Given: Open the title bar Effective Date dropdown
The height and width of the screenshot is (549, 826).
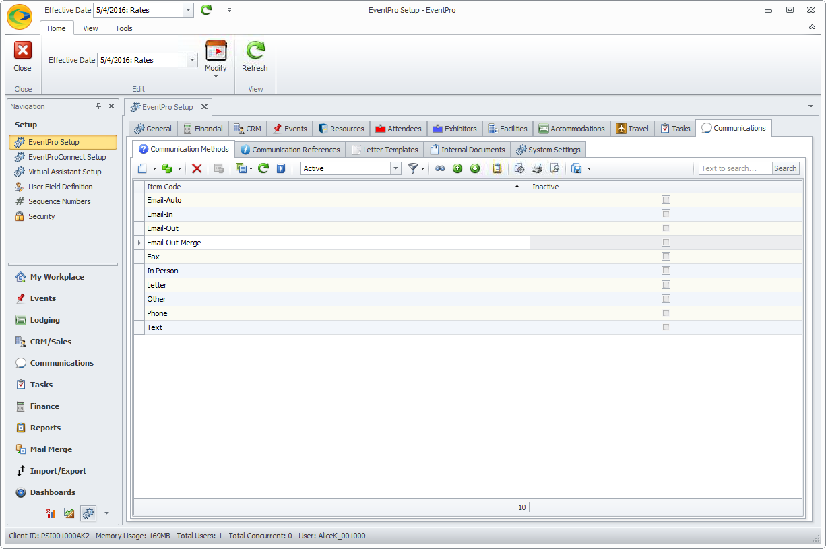Looking at the screenshot, I should pos(188,10).
